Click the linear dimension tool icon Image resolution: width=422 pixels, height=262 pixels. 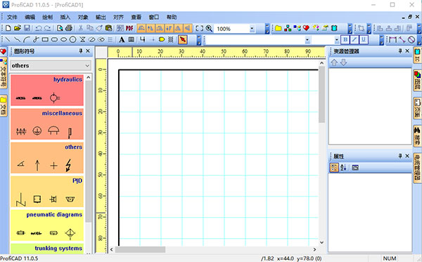tap(392, 40)
